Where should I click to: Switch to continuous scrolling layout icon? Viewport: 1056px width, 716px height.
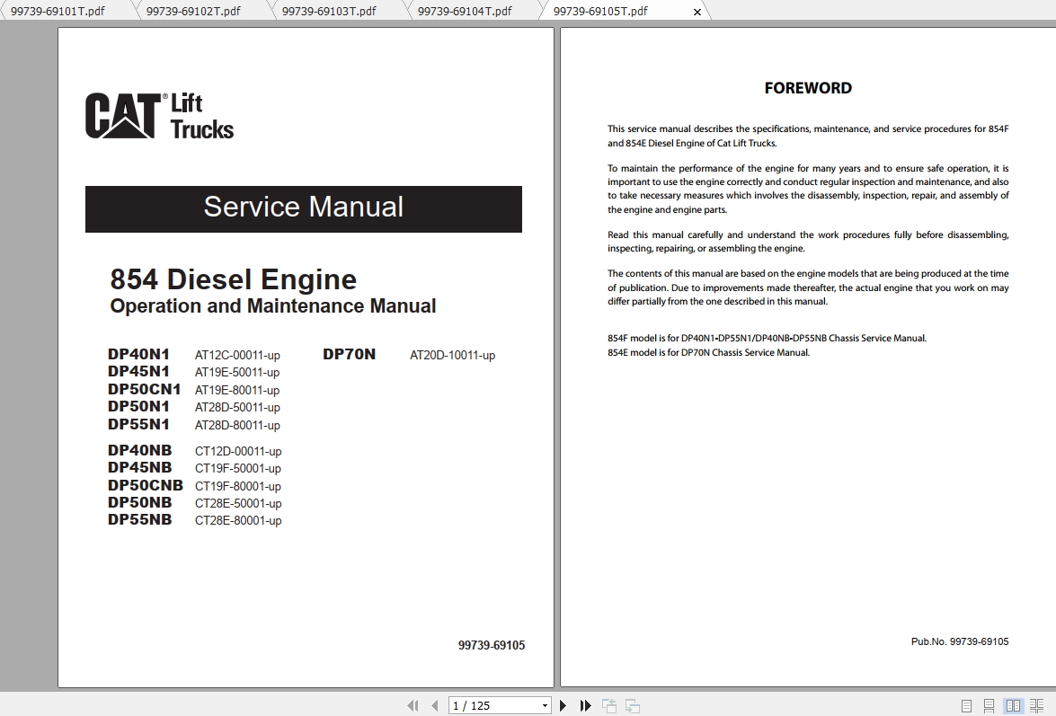point(989,705)
